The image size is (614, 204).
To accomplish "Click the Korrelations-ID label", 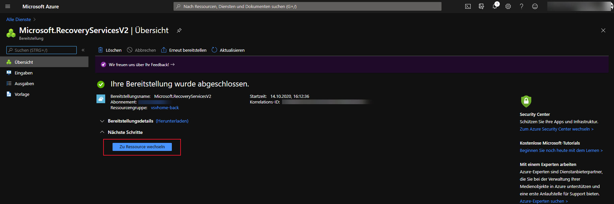I will tap(265, 102).
